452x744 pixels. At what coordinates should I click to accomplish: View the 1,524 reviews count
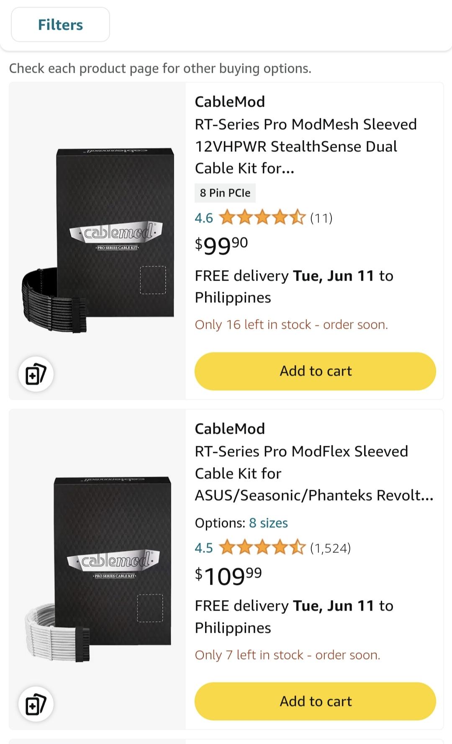(330, 548)
